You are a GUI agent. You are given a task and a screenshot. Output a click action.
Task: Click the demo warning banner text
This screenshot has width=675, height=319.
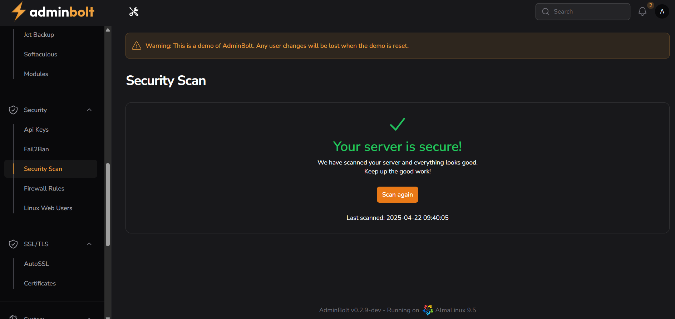click(277, 46)
